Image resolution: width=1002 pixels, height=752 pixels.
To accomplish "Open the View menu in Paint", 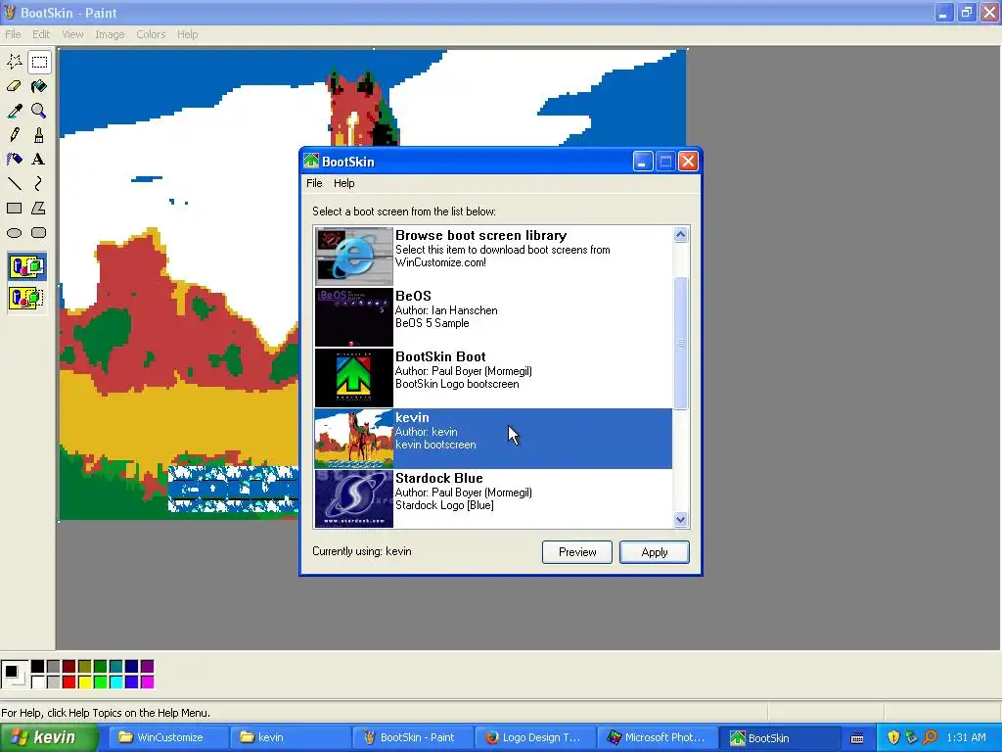I will coord(72,34).
